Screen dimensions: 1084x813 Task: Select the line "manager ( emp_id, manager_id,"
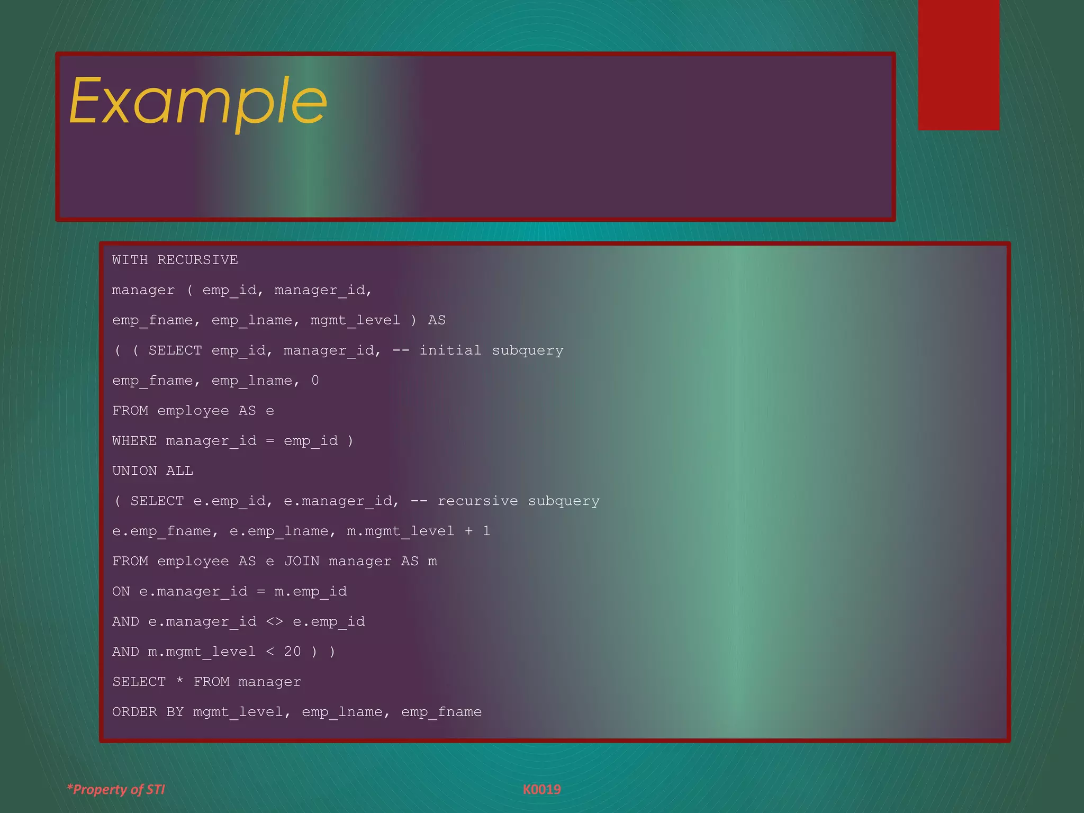click(242, 290)
